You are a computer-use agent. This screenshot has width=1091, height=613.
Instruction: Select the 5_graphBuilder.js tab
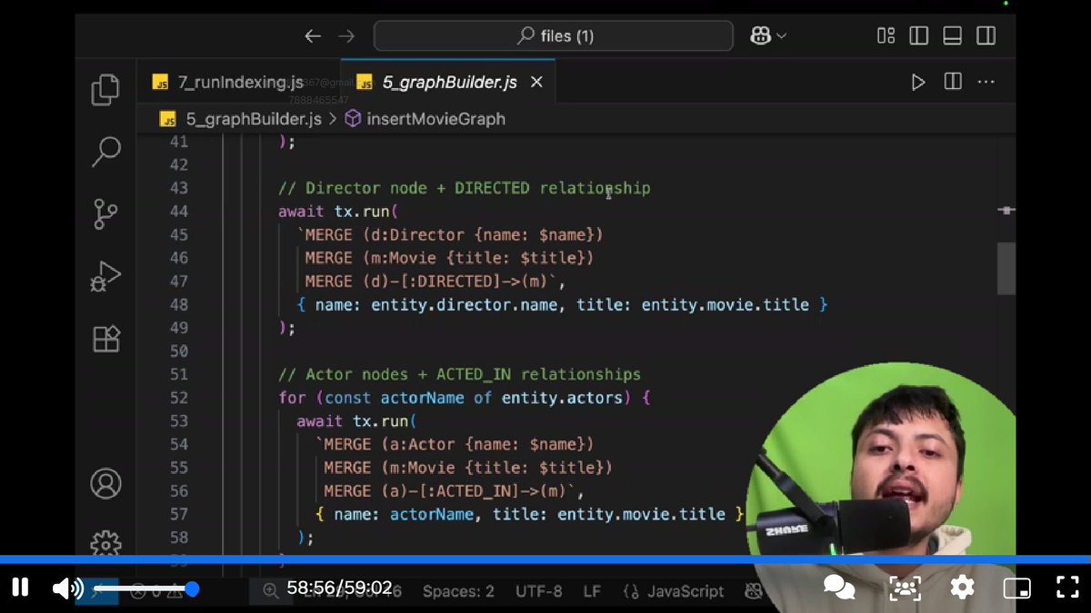pyautogui.click(x=449, y=82)
